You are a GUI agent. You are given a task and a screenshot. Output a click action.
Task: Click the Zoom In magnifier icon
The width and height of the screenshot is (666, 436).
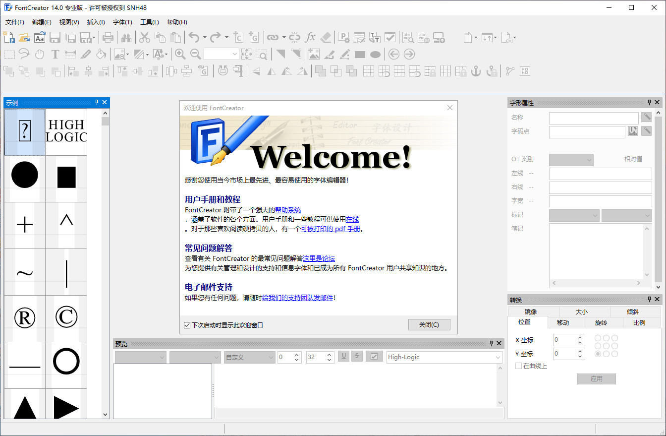(180, 54)
